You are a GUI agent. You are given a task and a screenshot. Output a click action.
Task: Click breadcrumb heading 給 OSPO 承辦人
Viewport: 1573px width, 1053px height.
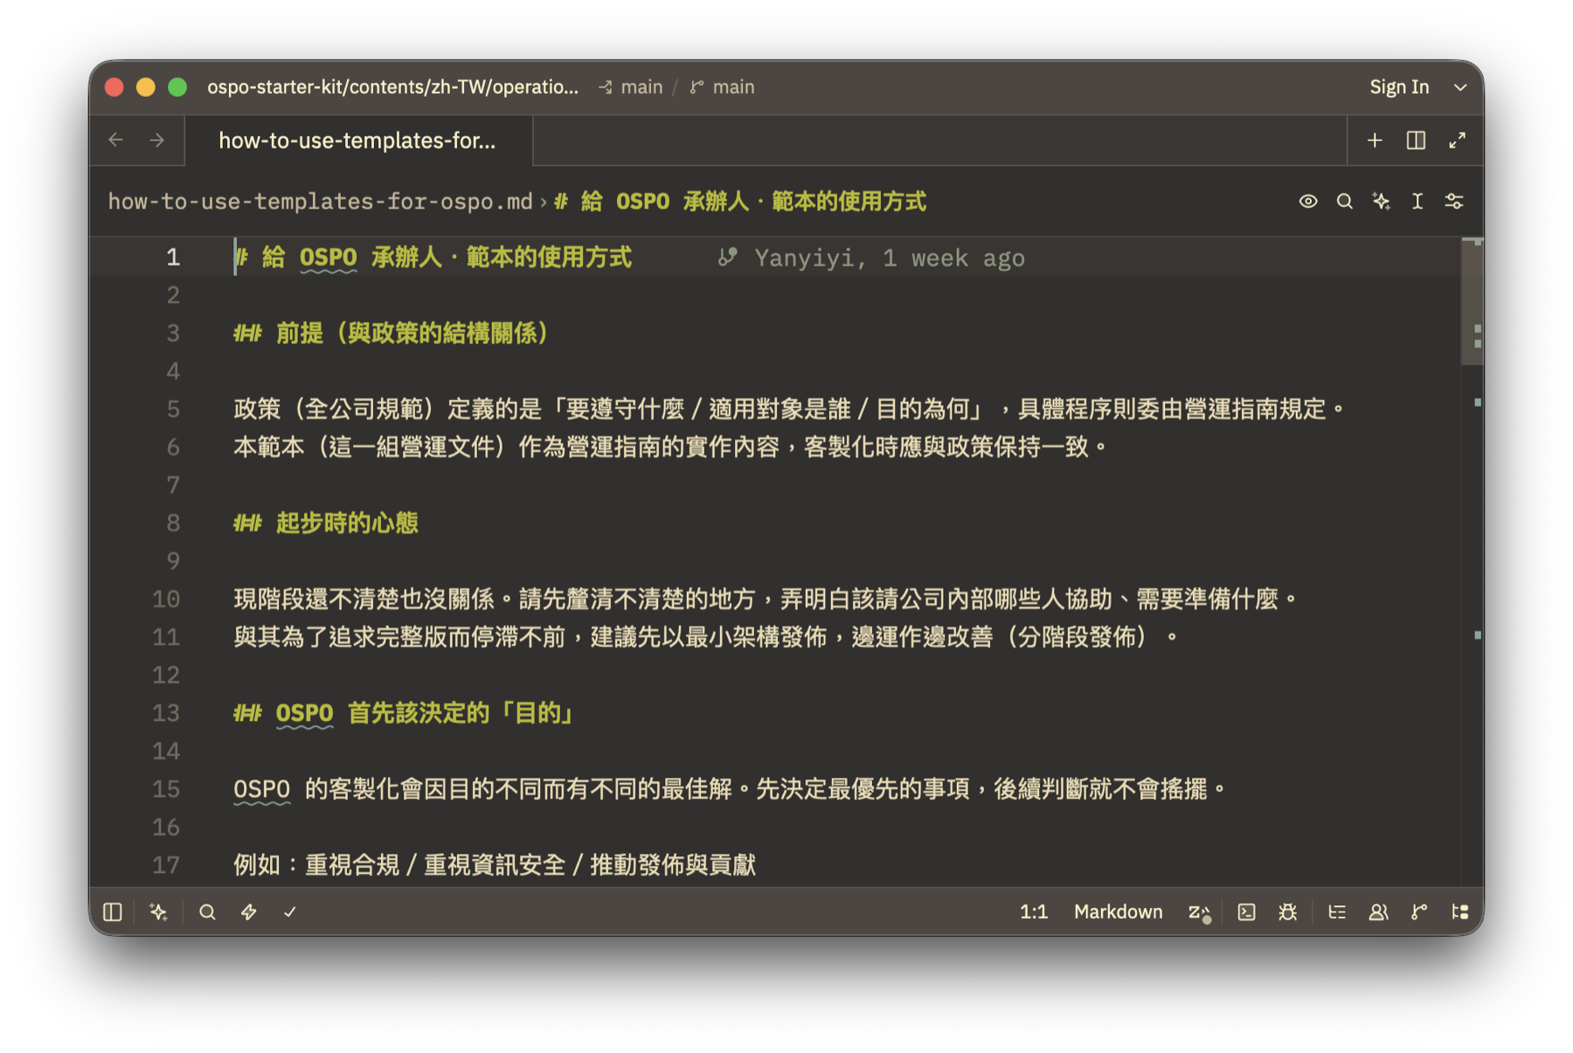coord(741,202)
